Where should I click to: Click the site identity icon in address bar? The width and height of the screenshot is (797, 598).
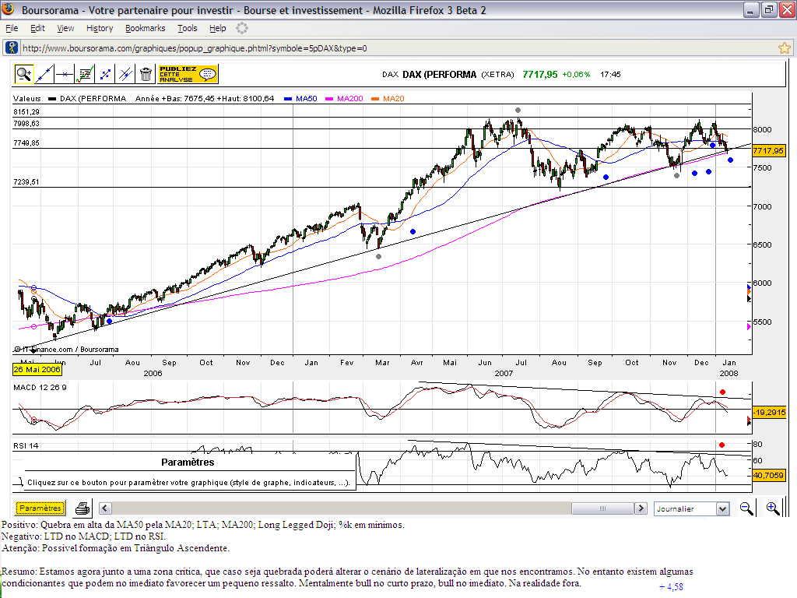click(x=11, y=47)
